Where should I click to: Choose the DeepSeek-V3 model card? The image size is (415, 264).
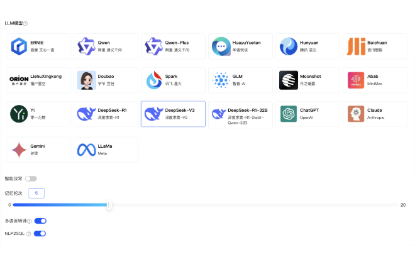173,114
